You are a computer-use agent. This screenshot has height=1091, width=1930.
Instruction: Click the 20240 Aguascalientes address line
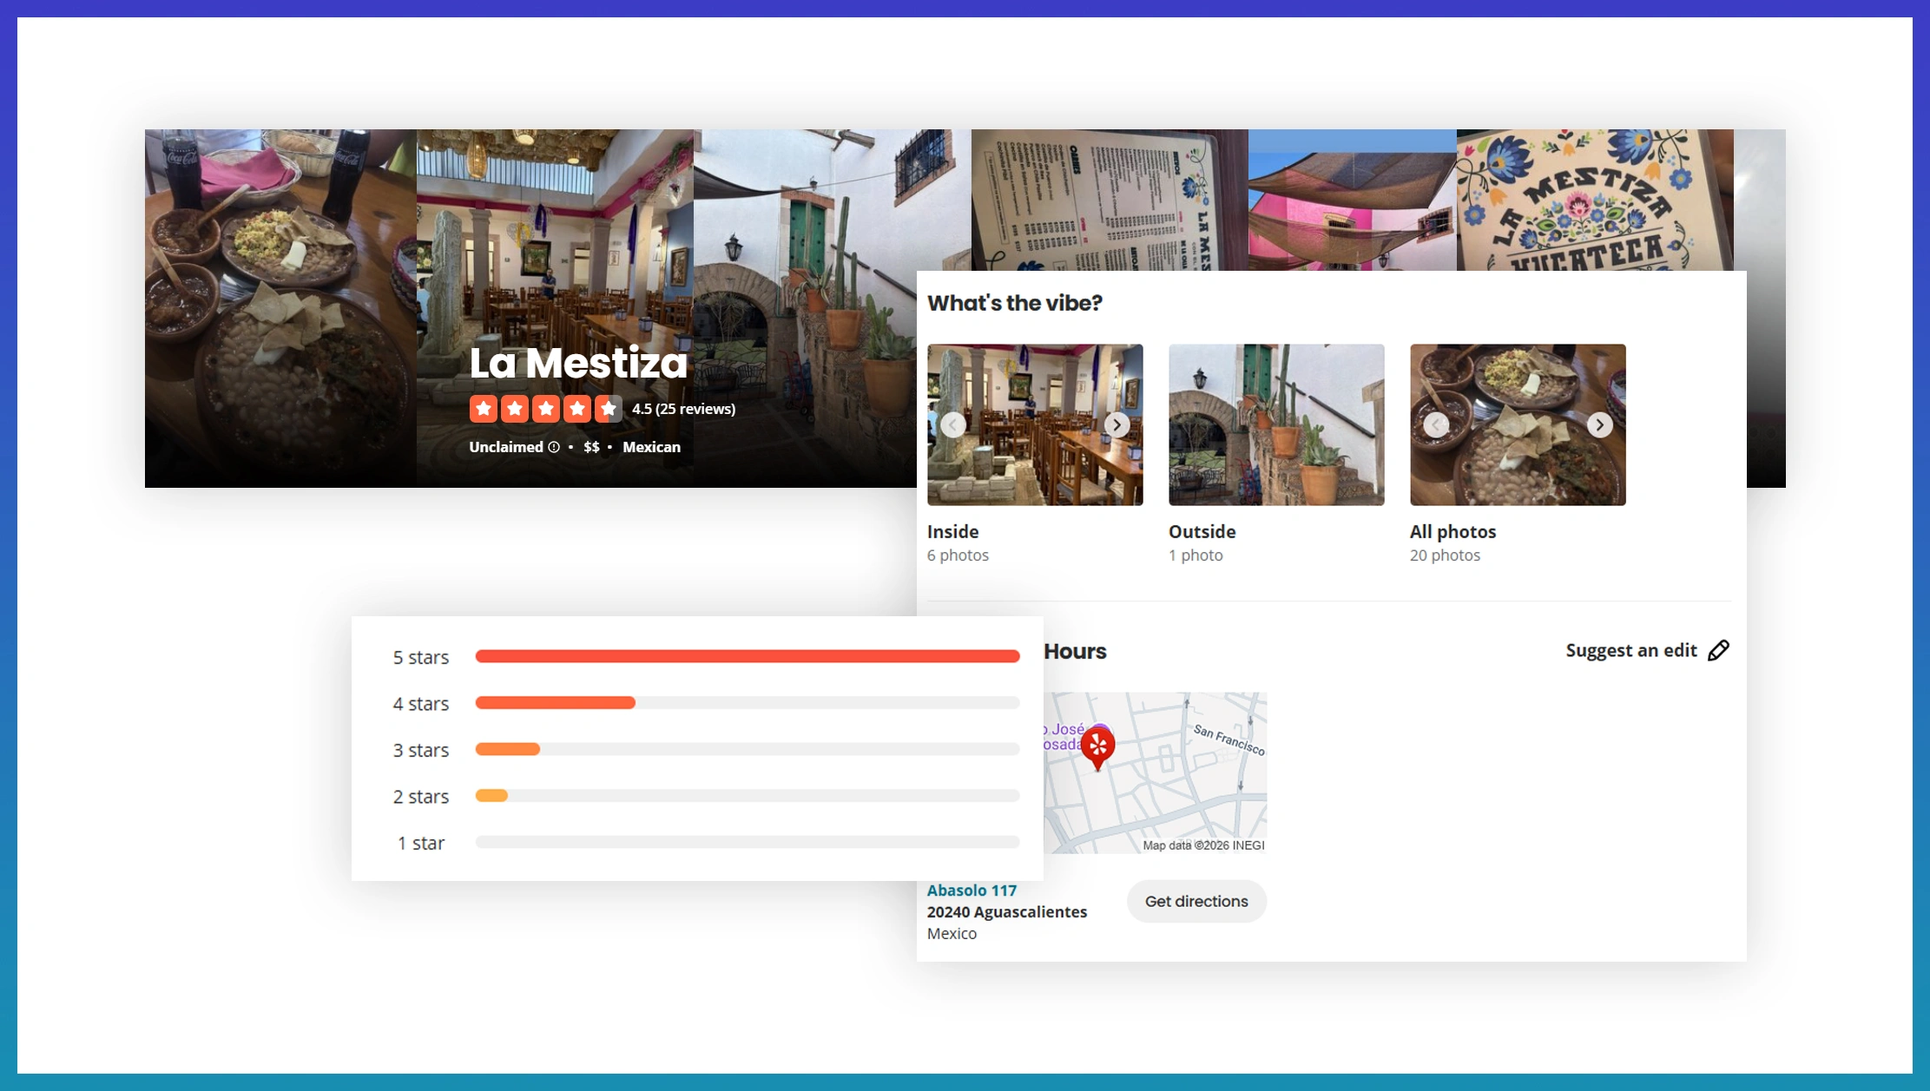pyautogui.click(x=1006, y=912)
